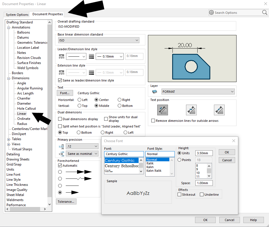Click the magnifying glass search icon

[x=264, y=13]
